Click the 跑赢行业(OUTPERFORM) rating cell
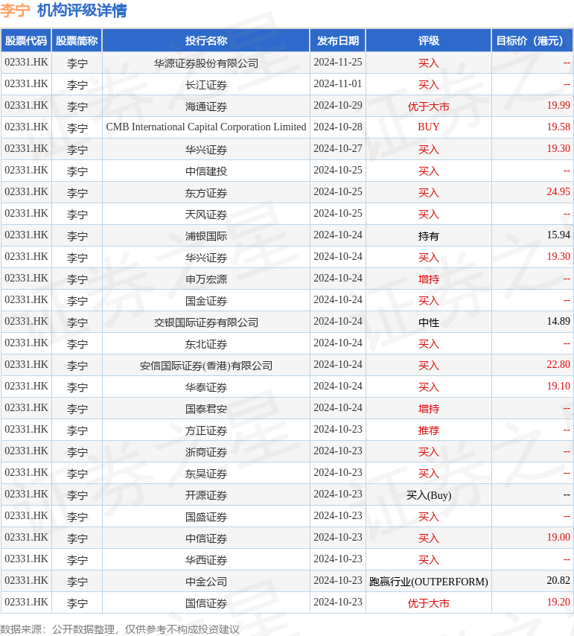This screenshot has width=574, height=636. 429,582
